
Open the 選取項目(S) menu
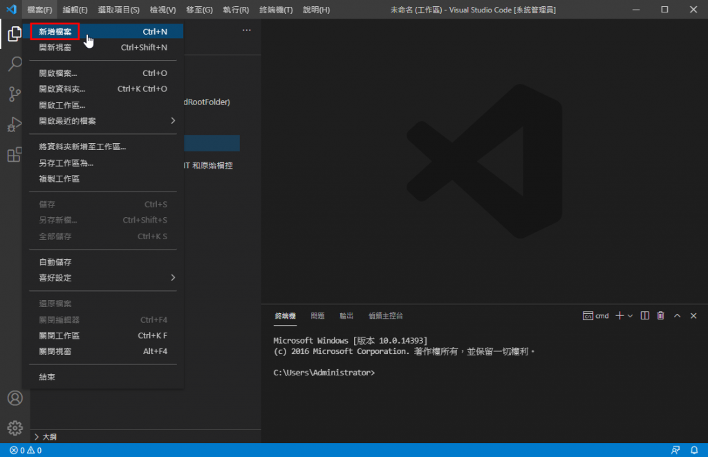[x=119, y=10]
